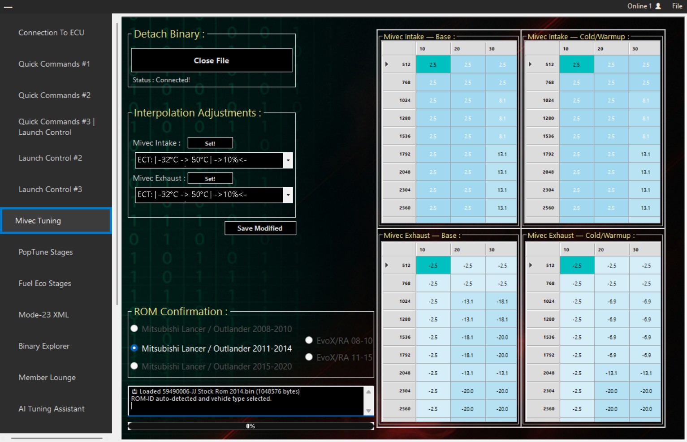Open the Mivec Intake ECT dropdown
Viewport: 687px width, 442px height.
(288, 160)
